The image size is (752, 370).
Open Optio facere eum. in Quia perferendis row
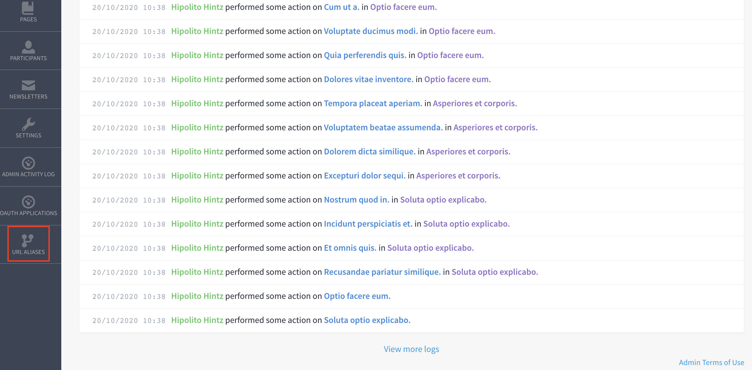[450, 55]
